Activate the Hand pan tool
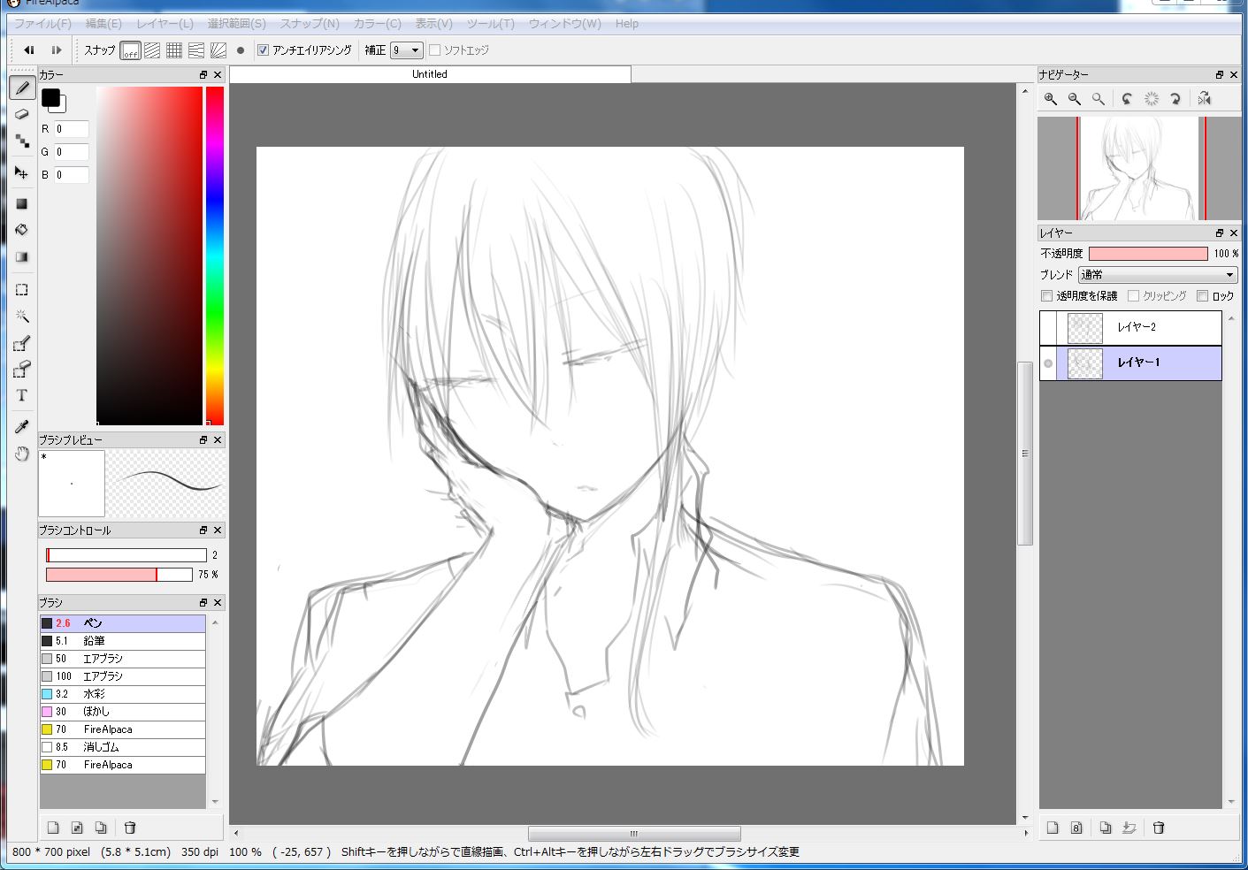 [x=22, y=454]
